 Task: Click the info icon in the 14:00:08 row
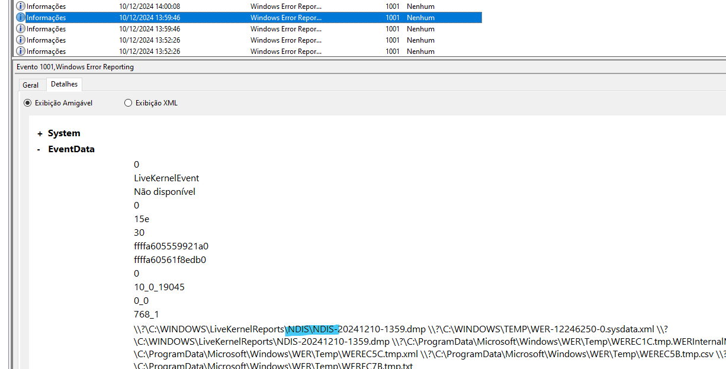[21, 6]
